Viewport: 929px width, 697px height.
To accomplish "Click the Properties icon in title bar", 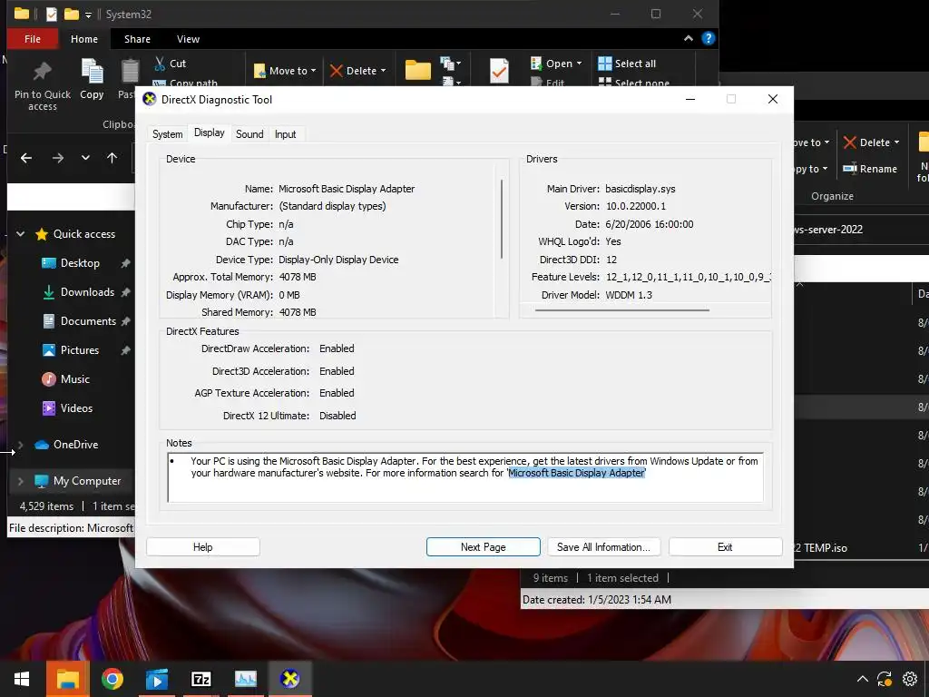I will tap(52, 14).
